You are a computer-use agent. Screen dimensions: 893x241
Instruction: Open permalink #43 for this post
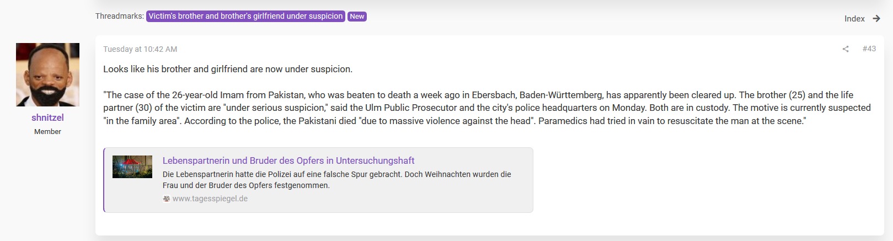click(x=869, y=49)
